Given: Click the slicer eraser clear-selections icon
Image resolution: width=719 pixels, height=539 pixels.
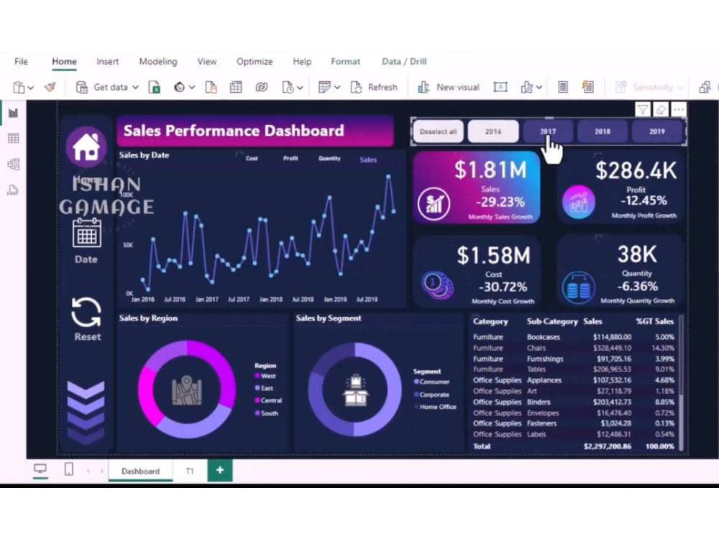Looking at the screenshot, I should [x=661, y=109].
